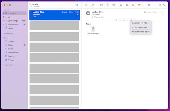Screen dimensions: 170x111
Task: Open Inviata under Preferiti
Action: point(10,28)
